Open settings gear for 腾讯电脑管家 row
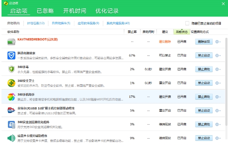 [218, 56]
